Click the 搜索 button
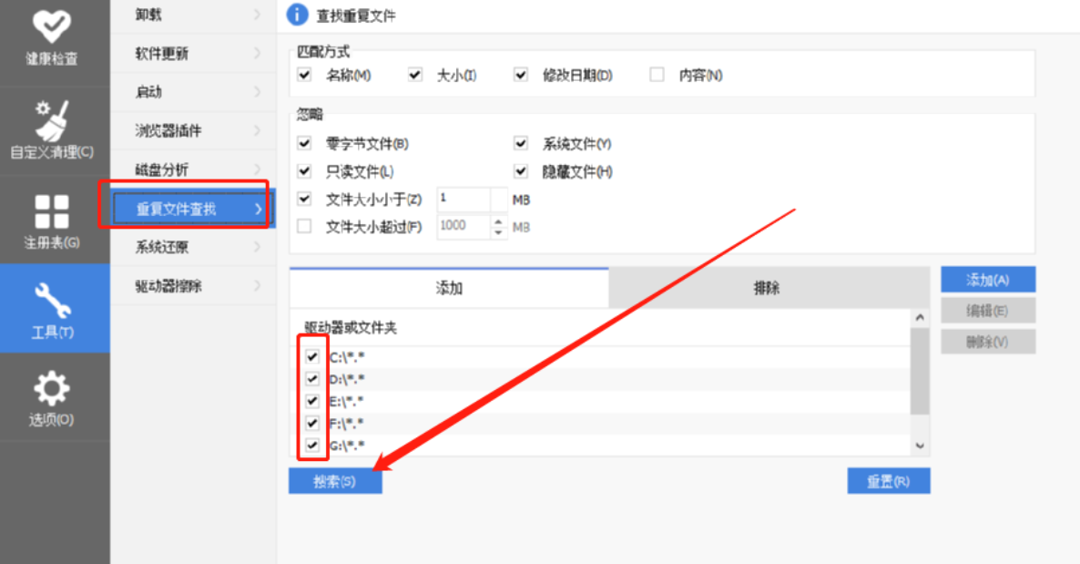Screen dimensions: 1080x564 (335, 481)
